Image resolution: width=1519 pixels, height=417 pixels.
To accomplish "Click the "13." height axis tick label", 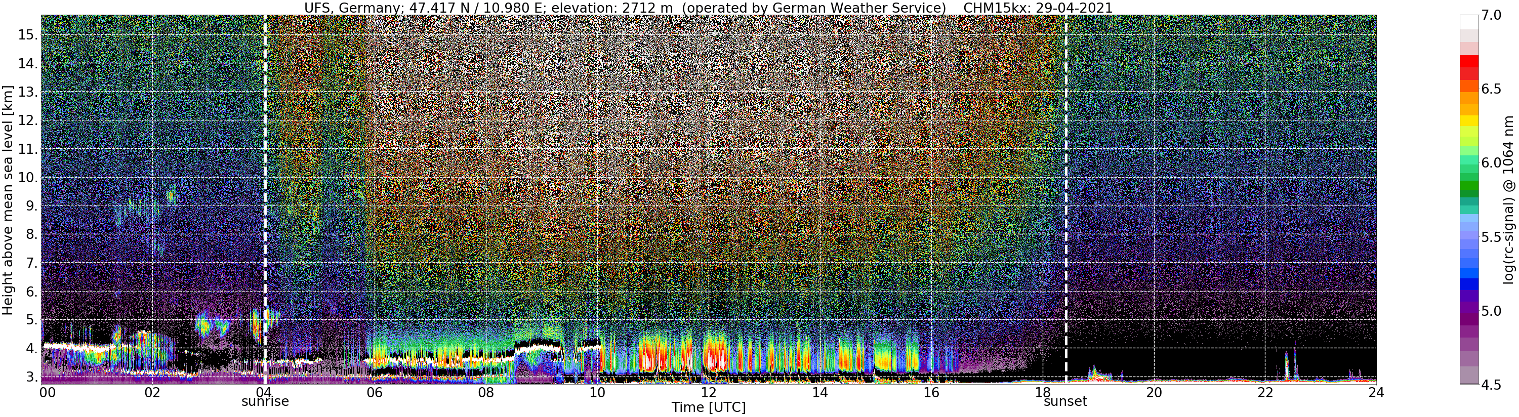I will [28, 92].
